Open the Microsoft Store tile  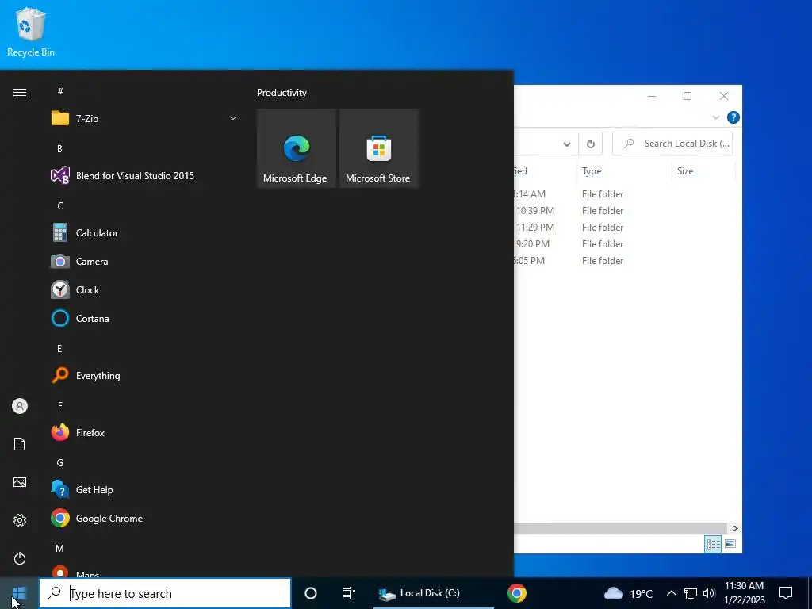[x=378, y=148]
